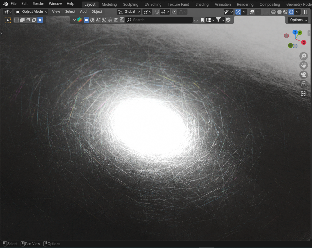Open the funnel filter dropdown

pyautogui.click(x=220, y=20)
